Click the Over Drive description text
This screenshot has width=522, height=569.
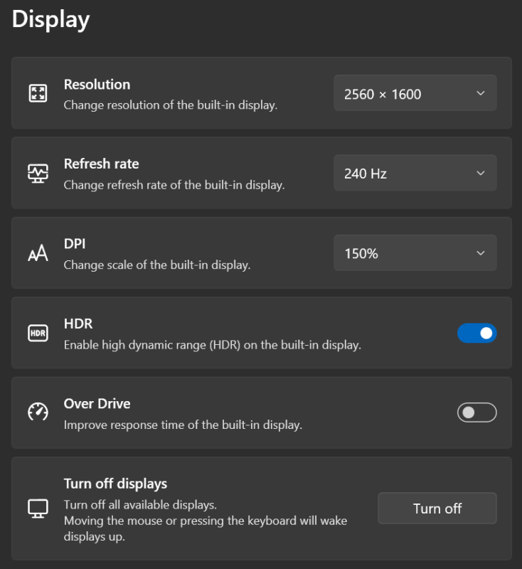pyautogui.click(x=183, y=425)
